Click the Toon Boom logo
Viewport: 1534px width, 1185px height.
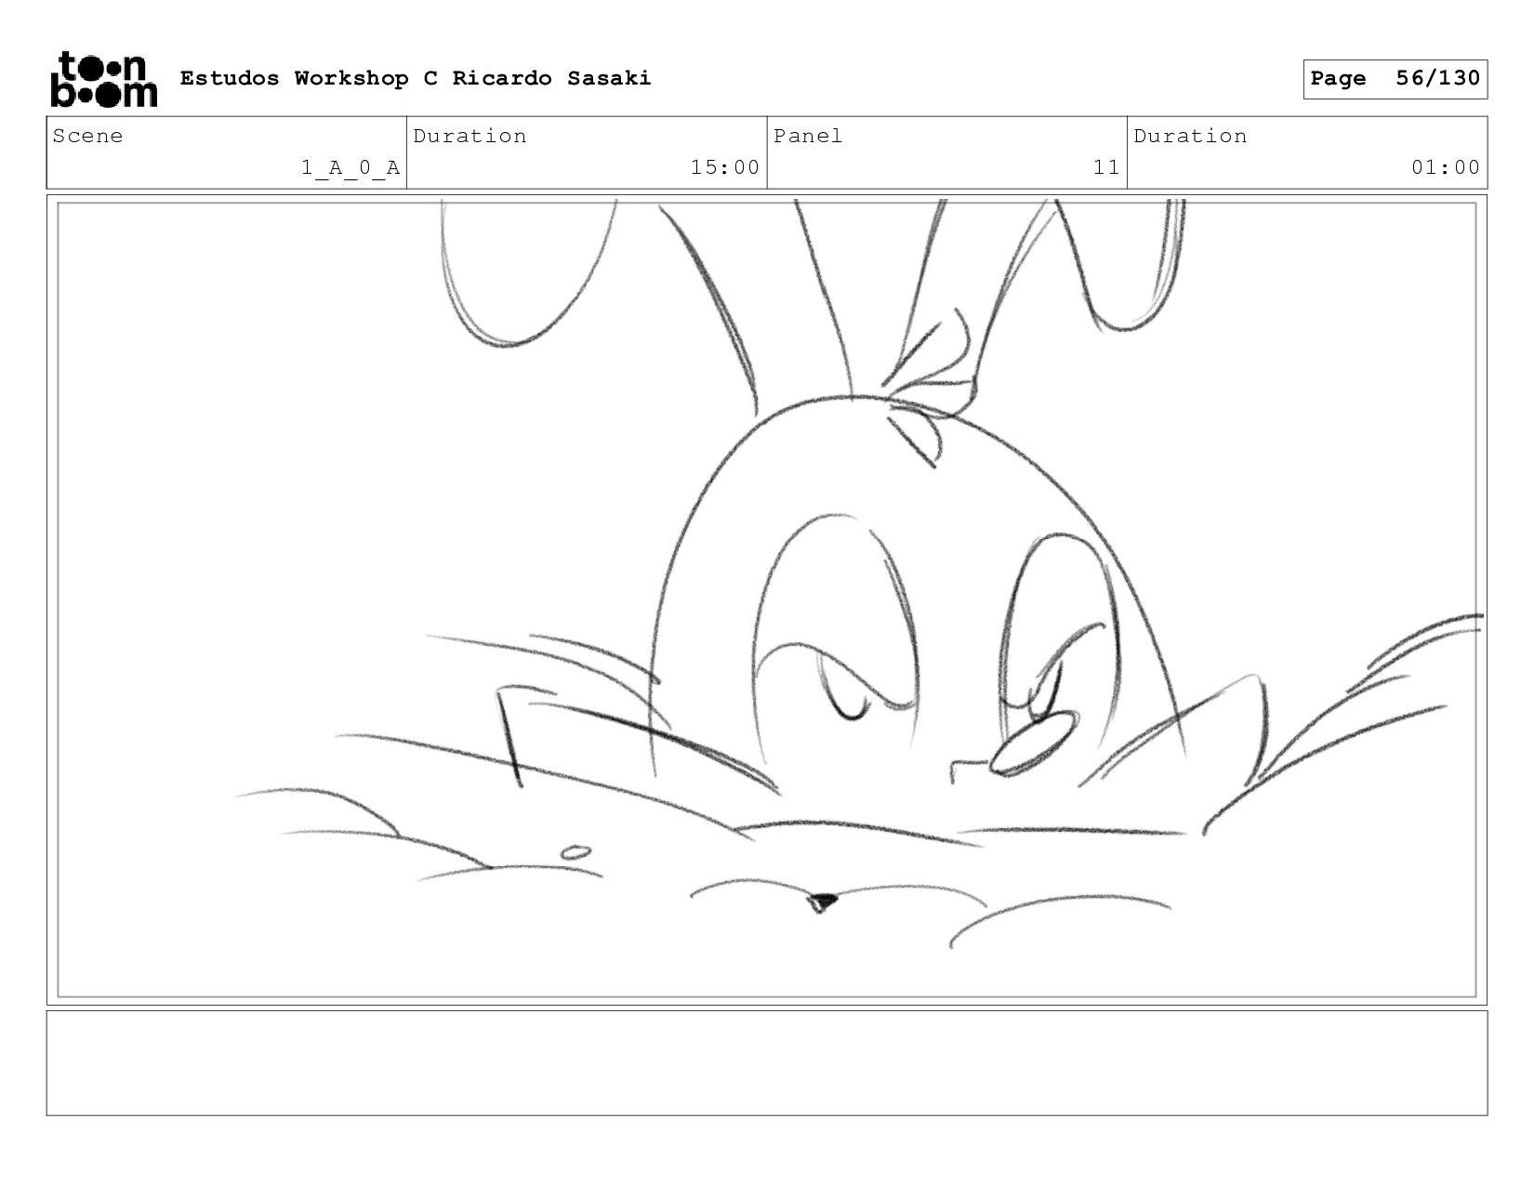[x=103, y=80]
